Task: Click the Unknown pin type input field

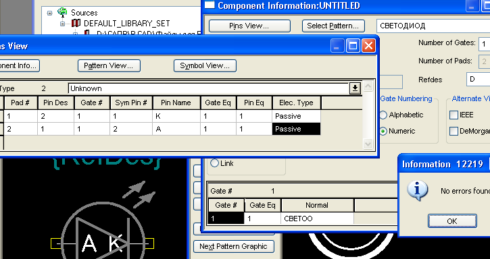Action: (209, 88)
